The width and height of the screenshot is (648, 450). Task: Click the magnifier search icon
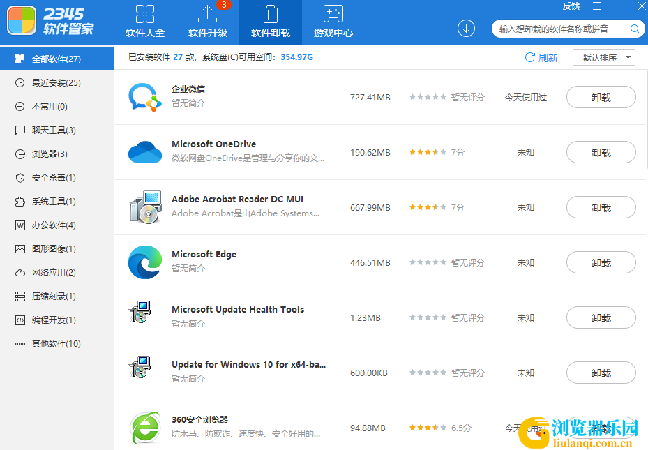[635, 29]
